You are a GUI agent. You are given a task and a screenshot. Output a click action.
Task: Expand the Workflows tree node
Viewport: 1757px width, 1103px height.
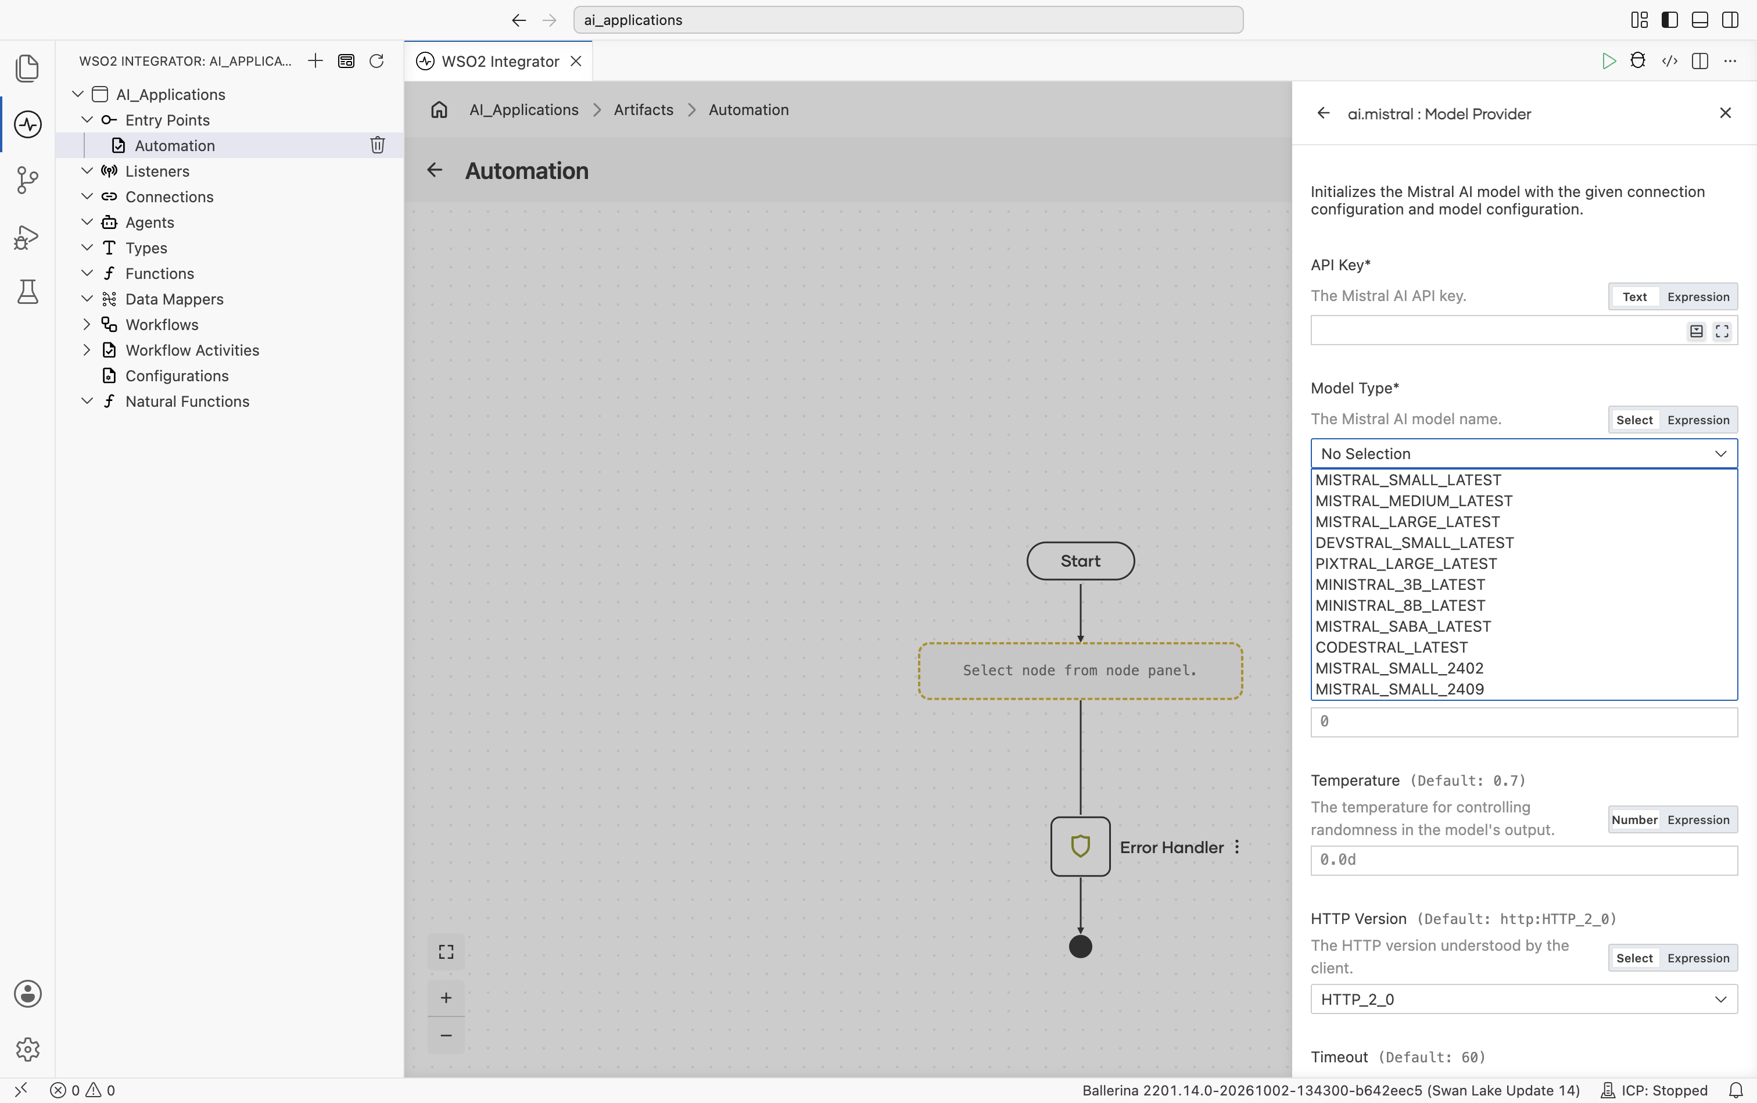coord(87,325)
